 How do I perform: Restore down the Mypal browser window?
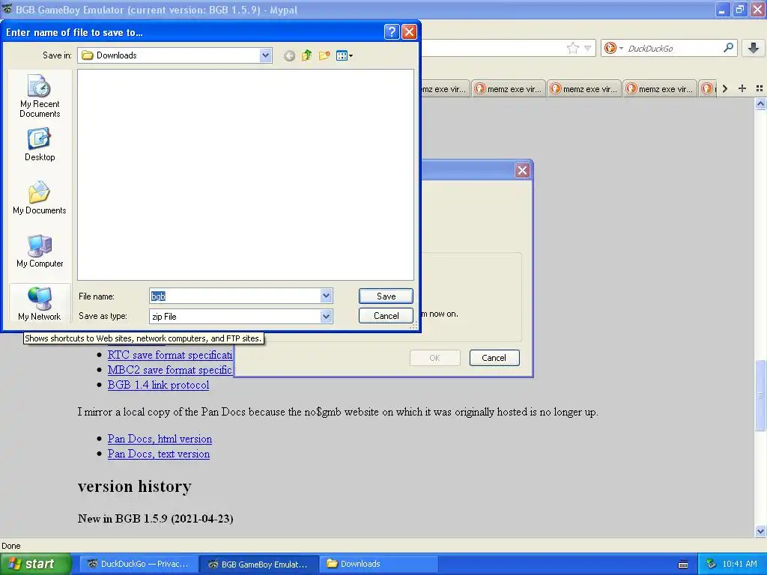(x=740, y=9)
